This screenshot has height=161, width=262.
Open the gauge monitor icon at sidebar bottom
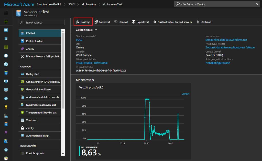(6, 158)
